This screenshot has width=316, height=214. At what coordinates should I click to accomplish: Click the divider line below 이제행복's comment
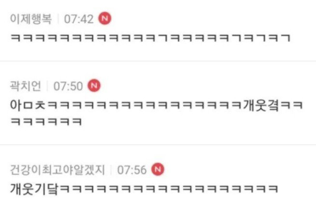[158, 61]
